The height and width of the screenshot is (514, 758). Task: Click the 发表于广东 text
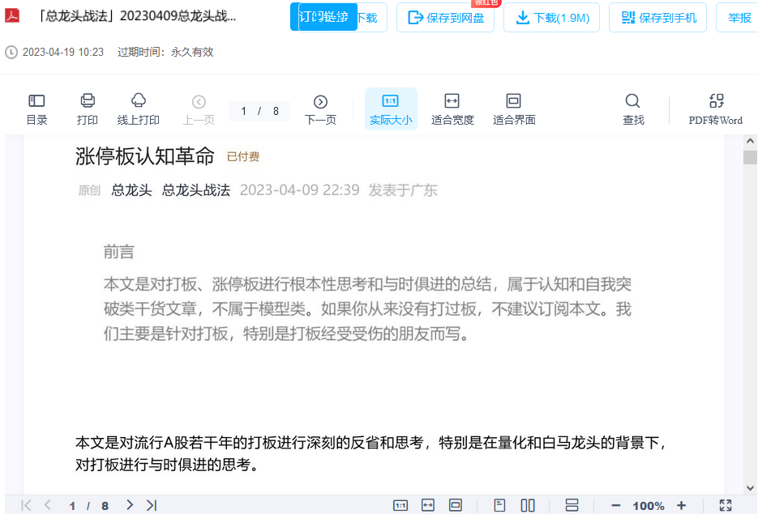pos(403,190)
